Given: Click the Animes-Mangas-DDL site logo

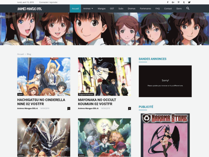Looking at the screenshot, I should click(30, 9).
